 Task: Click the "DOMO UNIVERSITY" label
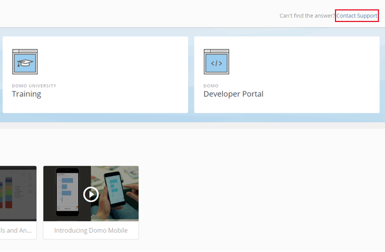click(34, 86)
